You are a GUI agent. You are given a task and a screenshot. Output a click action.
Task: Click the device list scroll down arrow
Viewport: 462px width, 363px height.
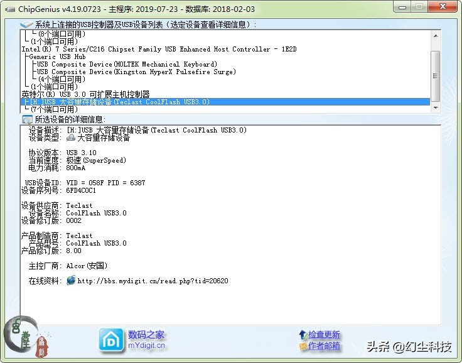tap(436, 108)
